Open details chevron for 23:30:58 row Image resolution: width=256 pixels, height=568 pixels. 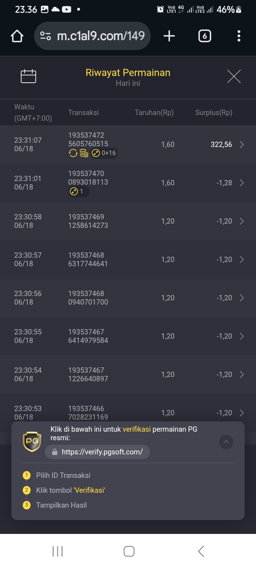(242, 221)
